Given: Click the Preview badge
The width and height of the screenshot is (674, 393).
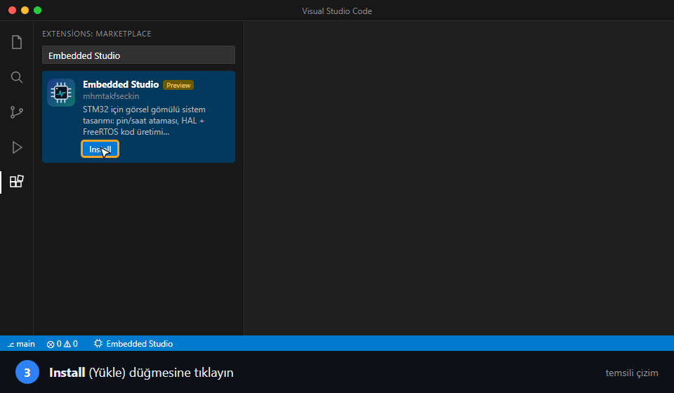Looking at the screenshot, I should click(178, 85).
